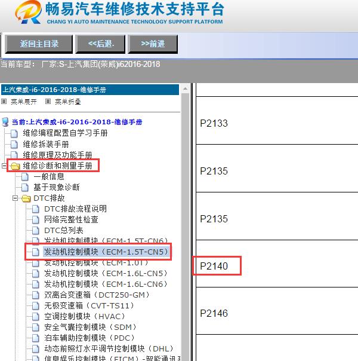
Task: Click page icon of 网络完整性检查
Action: pyautogui.click(x=36, y=220)
